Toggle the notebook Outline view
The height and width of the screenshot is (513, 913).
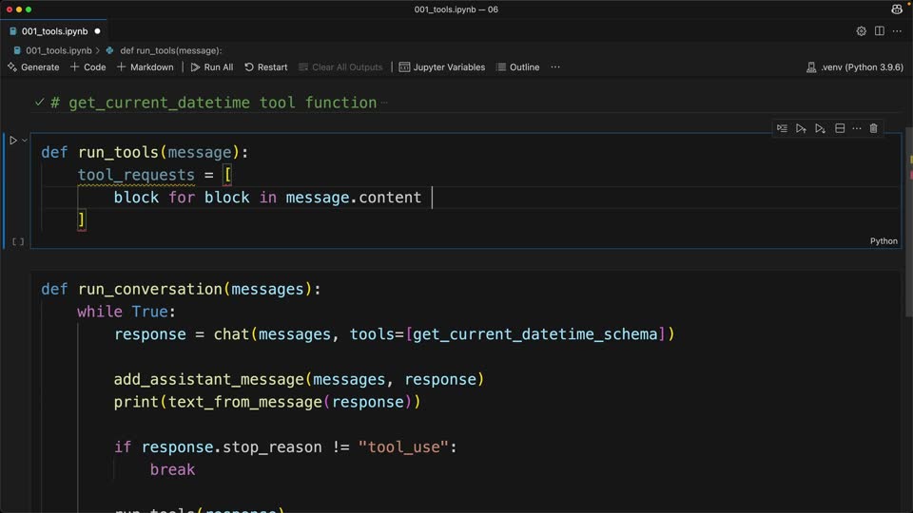tap(517, 67)
